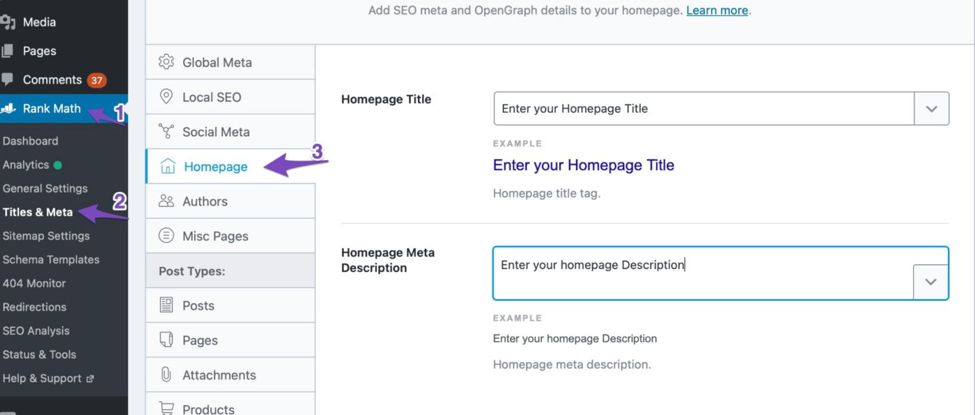Open the Learn more link
This screenshot has width=975, height=415.
point(717,10)
